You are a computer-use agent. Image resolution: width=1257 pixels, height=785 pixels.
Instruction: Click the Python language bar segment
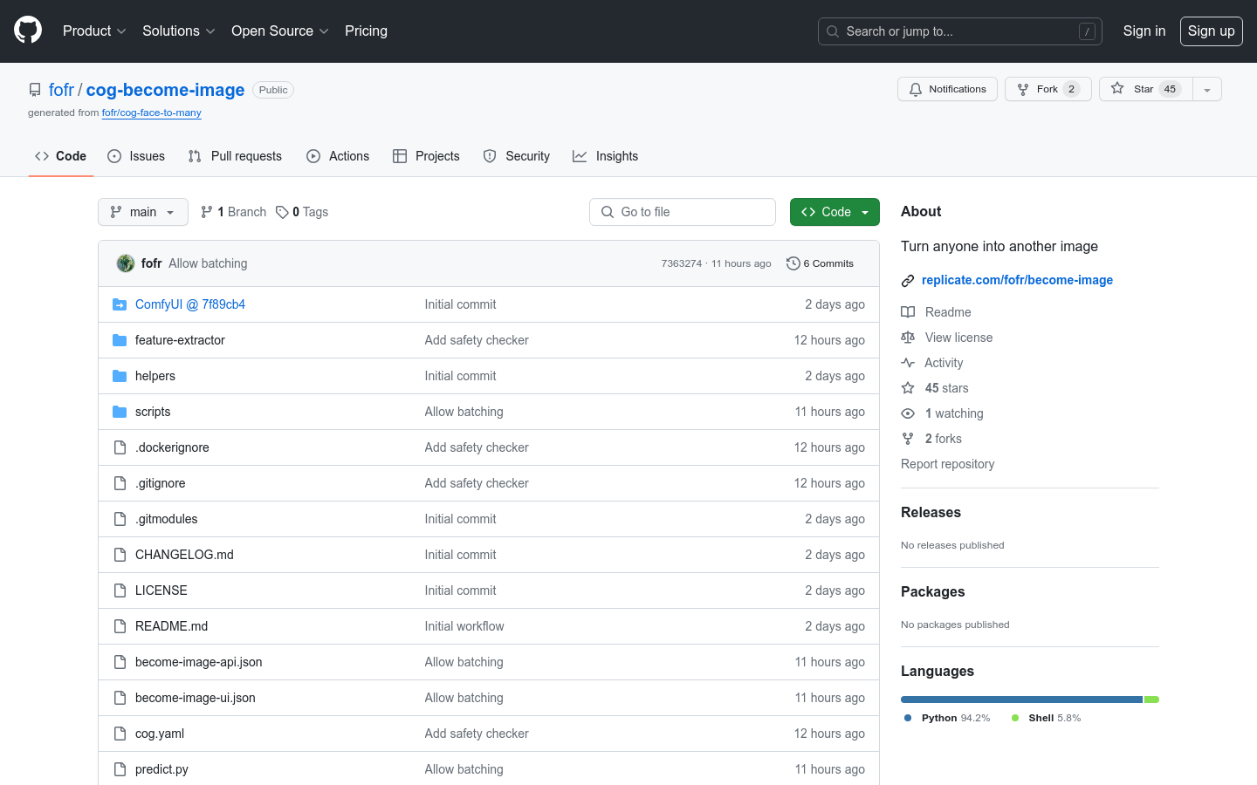pos(1021,700)
